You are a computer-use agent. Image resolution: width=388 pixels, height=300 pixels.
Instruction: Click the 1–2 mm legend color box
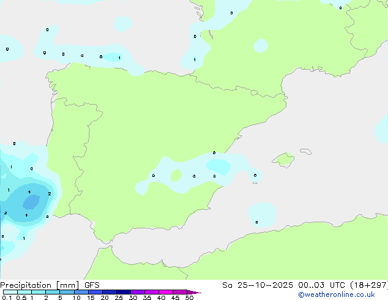(39, 292)
